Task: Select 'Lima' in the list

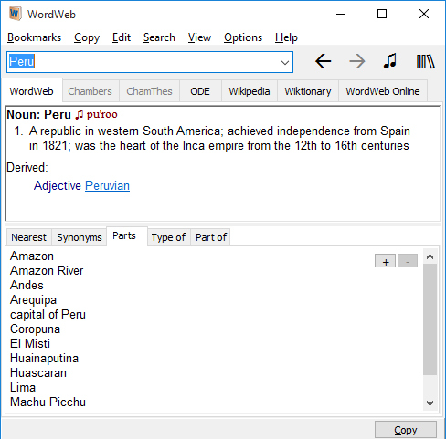Action: click(x=23, y=387)
